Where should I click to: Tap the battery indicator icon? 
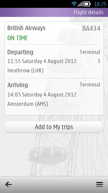pos(87,4)
